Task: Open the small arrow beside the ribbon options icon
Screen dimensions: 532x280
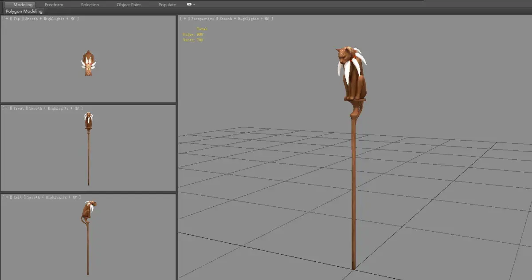Action: click(194, 4)
